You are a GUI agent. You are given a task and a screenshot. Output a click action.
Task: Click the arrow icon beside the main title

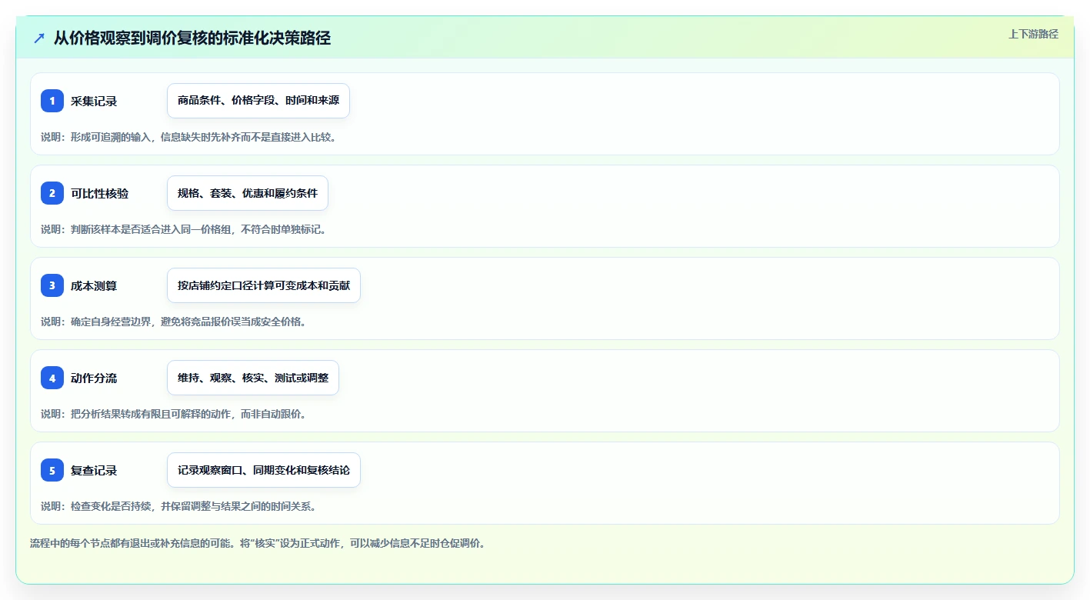(39, 38)
